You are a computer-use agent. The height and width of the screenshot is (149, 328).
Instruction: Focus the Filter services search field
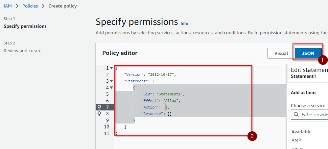pos(309,114)
